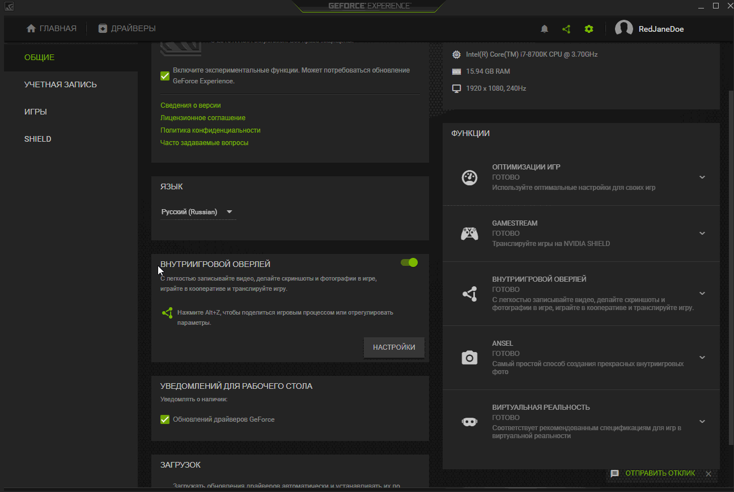
Task: Disable the Внутриигровой оверлей toggle switch
Action: coord(409,262)
